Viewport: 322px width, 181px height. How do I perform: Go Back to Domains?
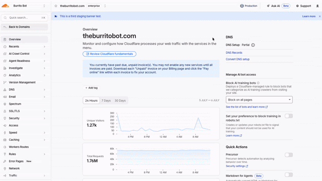pyautogui.click(x=25, y=27)
